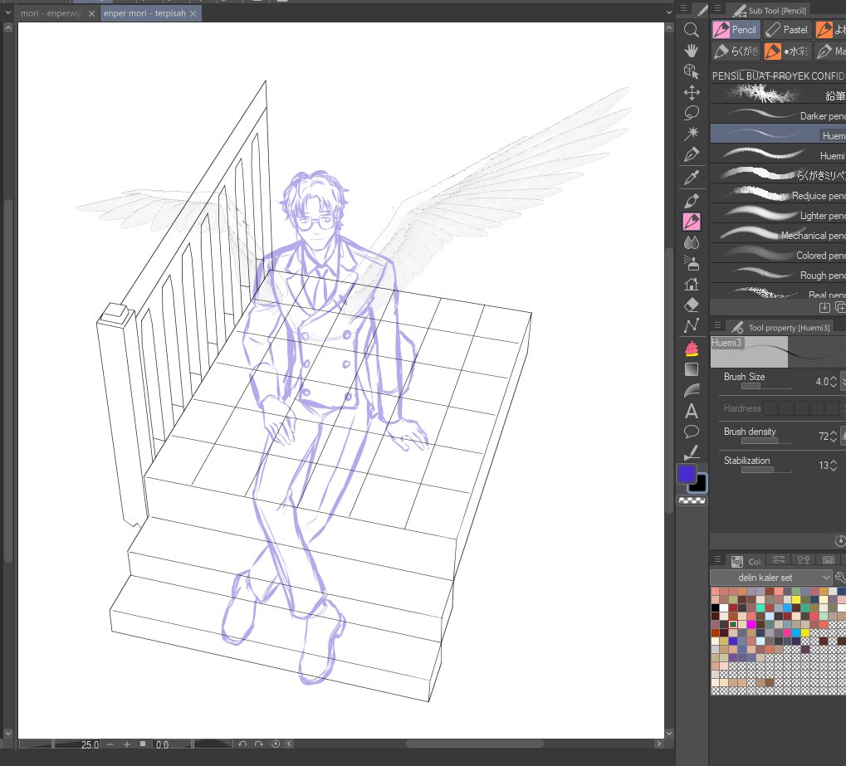This screenshot has width=846, height=766.
Task: Open the Color Set palette hamburger menu
Action: point(717,559)
